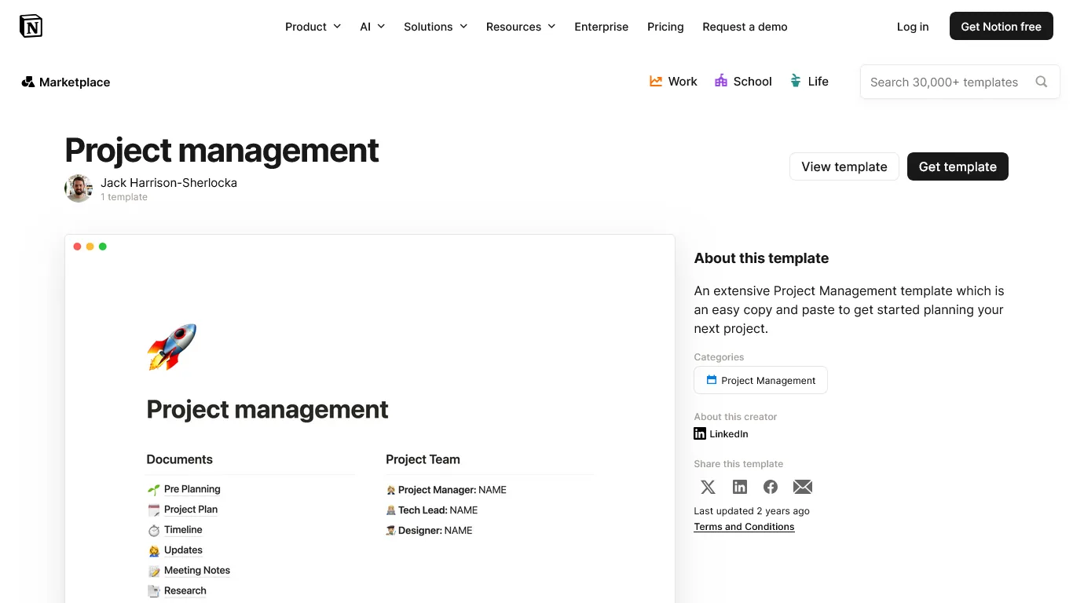
Task: Share template on Facebook icon
Action: tap(771, 487)
